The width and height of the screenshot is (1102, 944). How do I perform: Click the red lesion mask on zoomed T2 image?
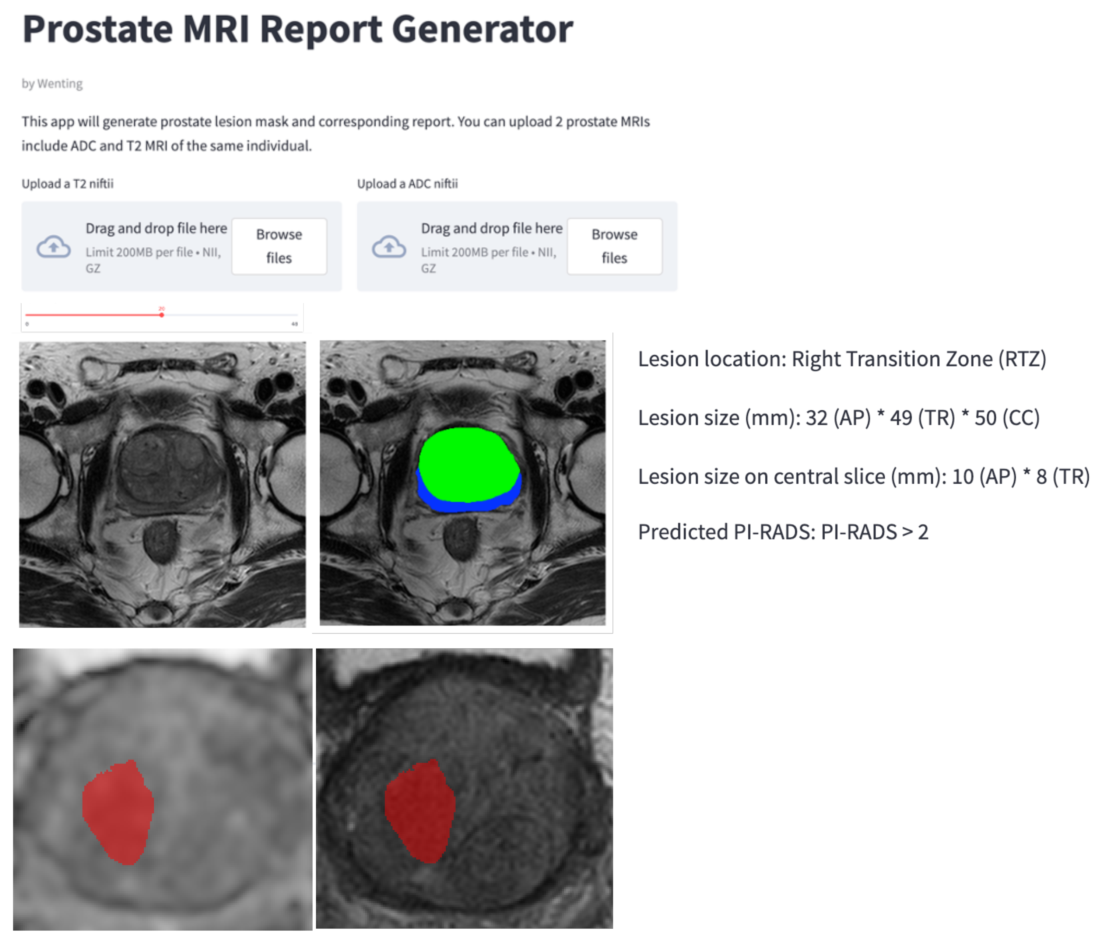(420, 811)
